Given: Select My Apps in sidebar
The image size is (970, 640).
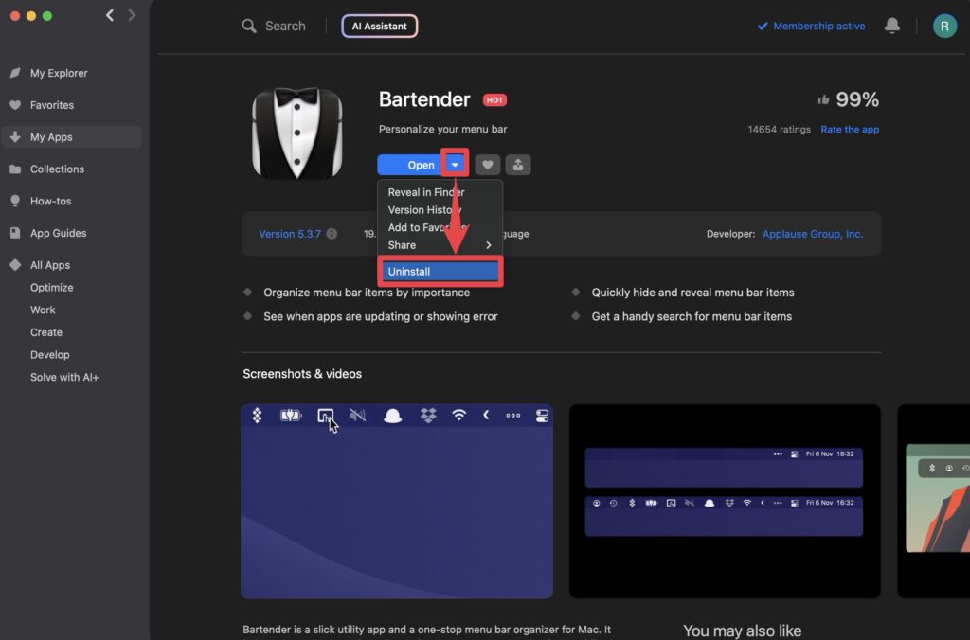Looking at the screenshot, I should pos(72,136).
